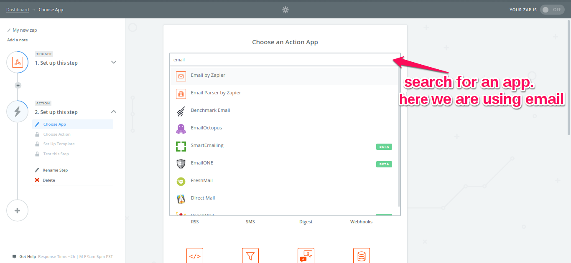571x263 pixels.
Task: Click Get Help in the footer
Action: click(x=28, y=257)
